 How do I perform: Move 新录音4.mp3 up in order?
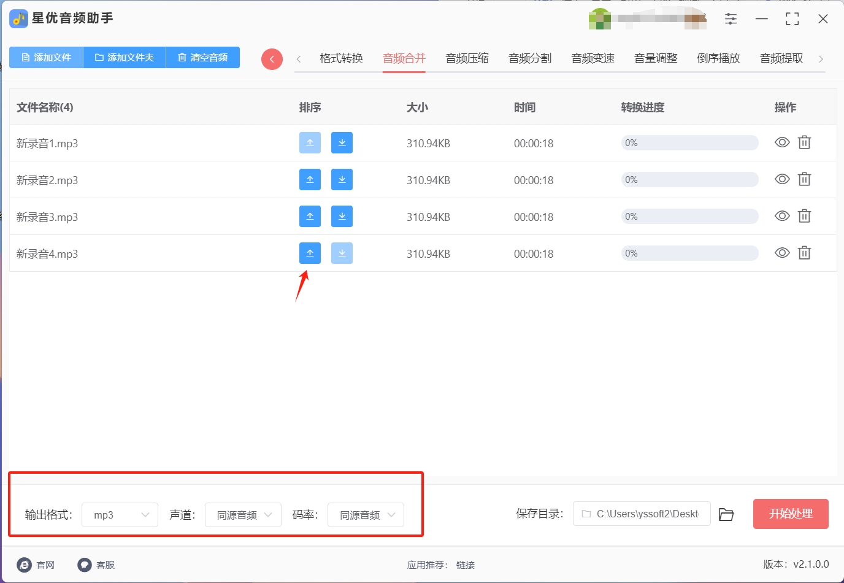click(310, 253)
